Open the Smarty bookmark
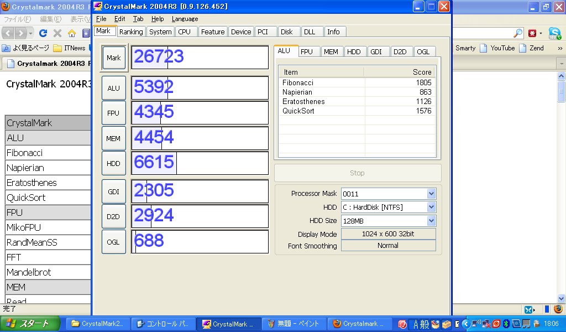This screenshot has width=566, height=332. pos(465,48)
